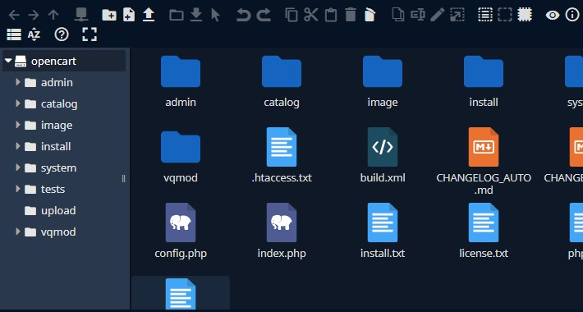Click the cut scissors icon
Image resolution: width=583 pixels, height=312 pixels.
[x=311, y=15]
